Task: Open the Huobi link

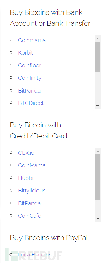Action: 26,178
